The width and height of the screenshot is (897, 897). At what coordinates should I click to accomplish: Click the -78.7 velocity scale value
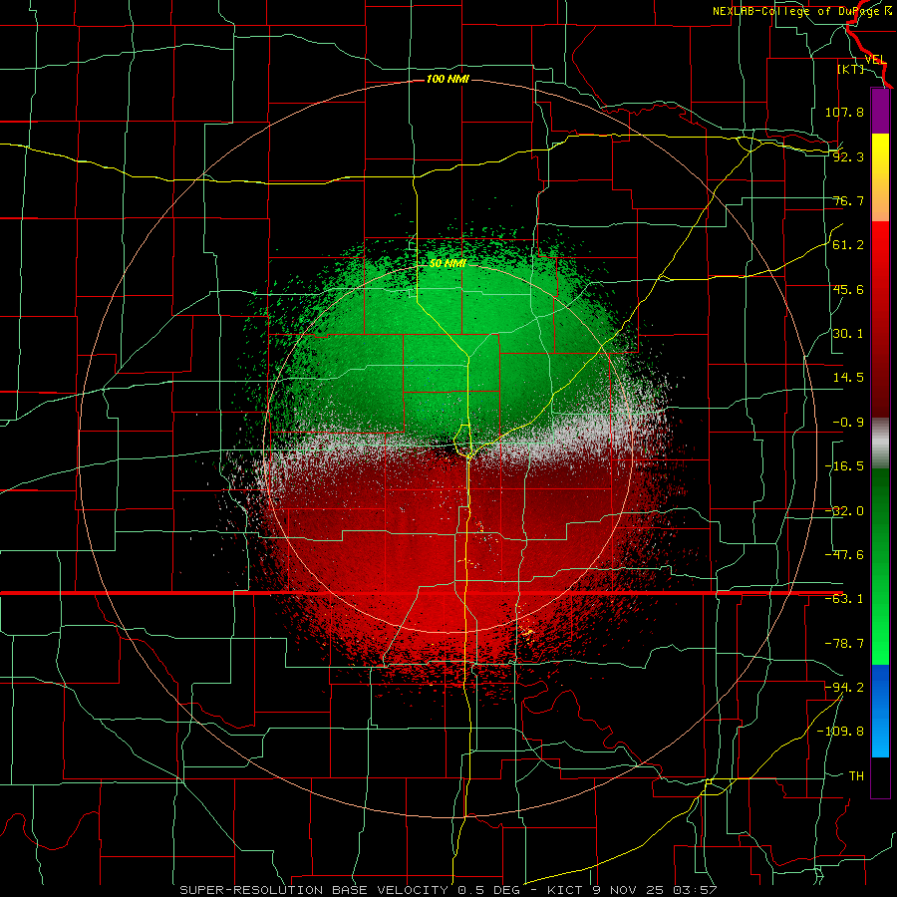coord(844,644)
